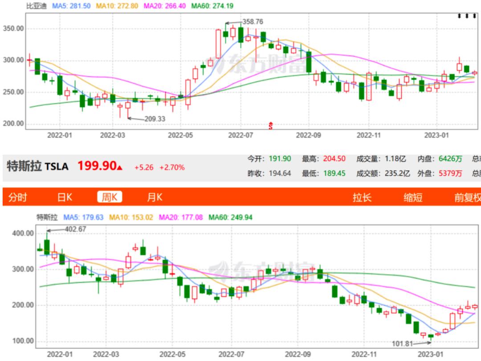Click the 2022-07 date on BYD chart axis

click(x=240, y=135)
